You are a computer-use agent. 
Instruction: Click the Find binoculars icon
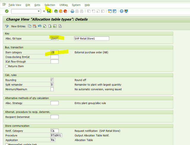(x=77, y=11)
